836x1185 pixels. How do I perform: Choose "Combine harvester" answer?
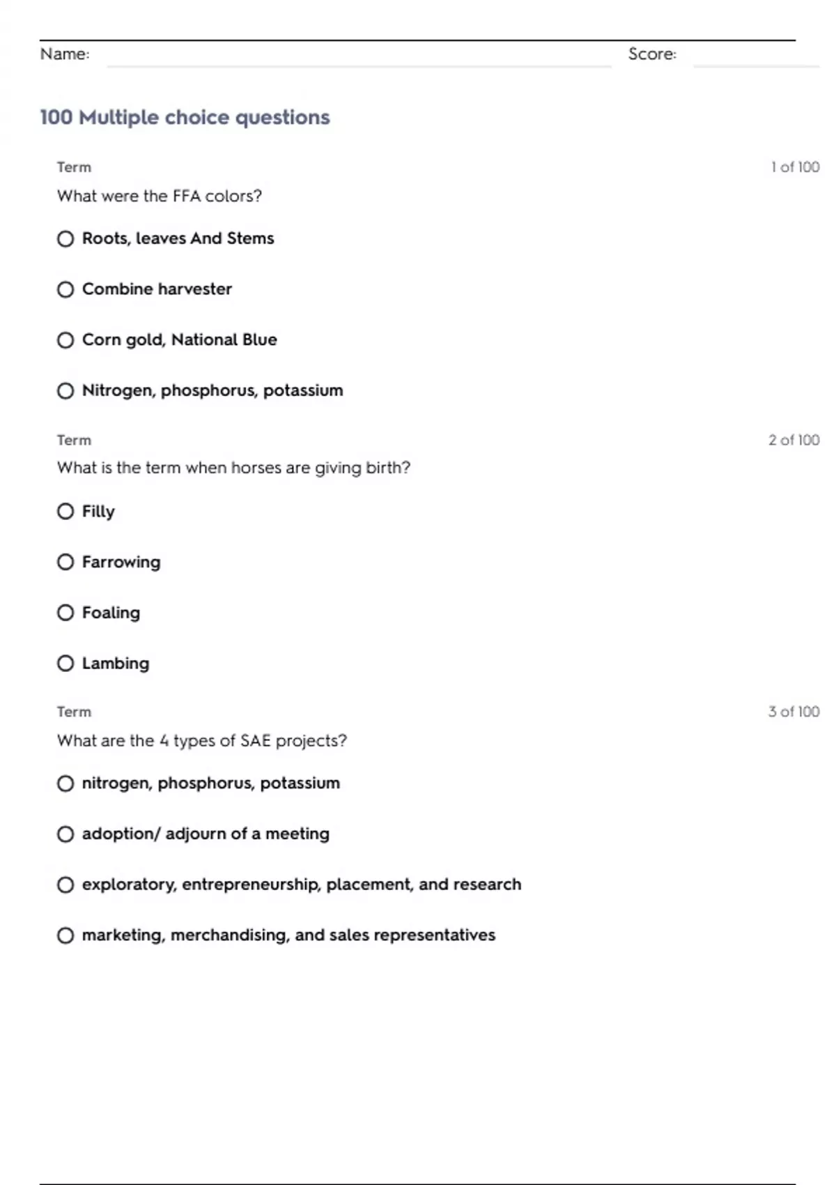pyautogui.click(x=65, y=289)
